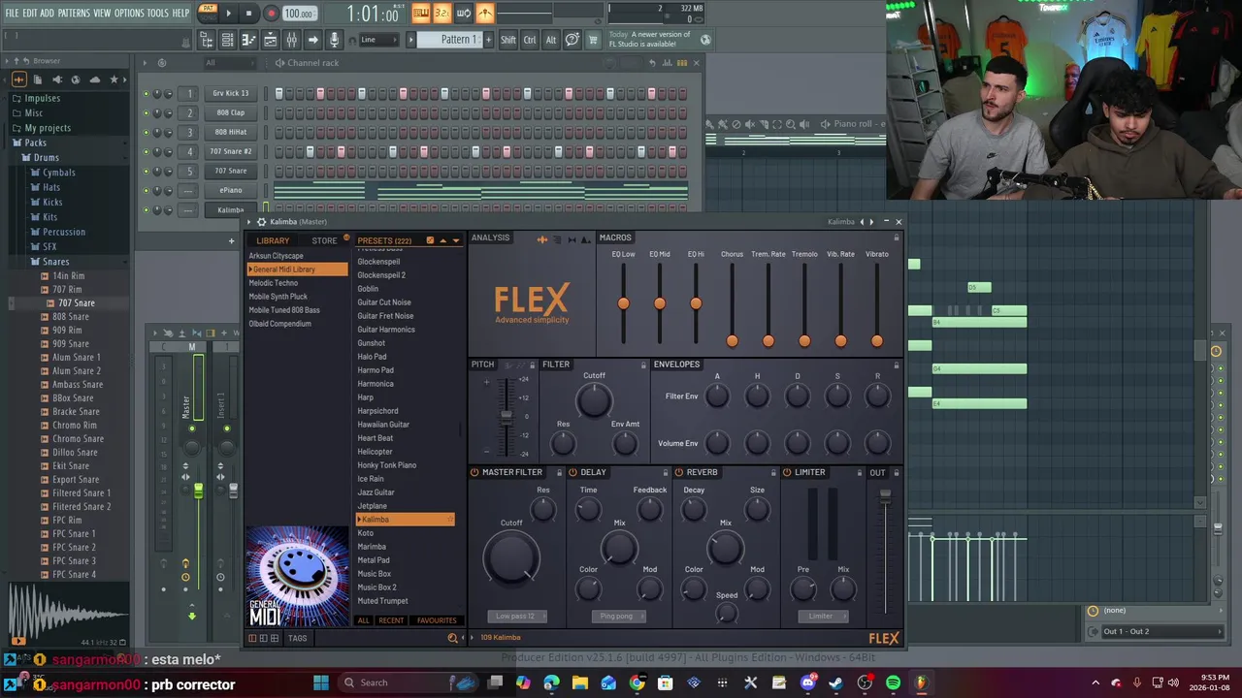Viewport: 1242px width, 698px height.
Task: Toggle the Macros section lock icon
Action: 896,238
